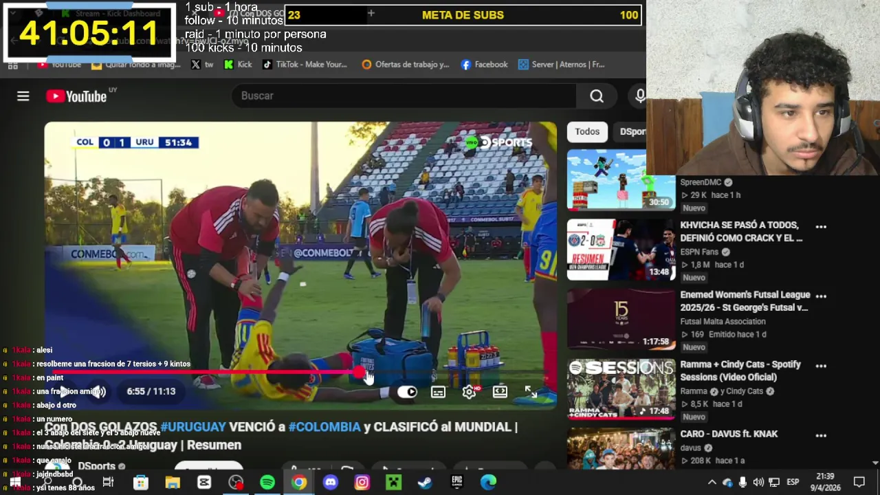Viewport: 880px width, 495px height.
Task: Open the 21:39 clock and date
Action: [x=826, y=482]
